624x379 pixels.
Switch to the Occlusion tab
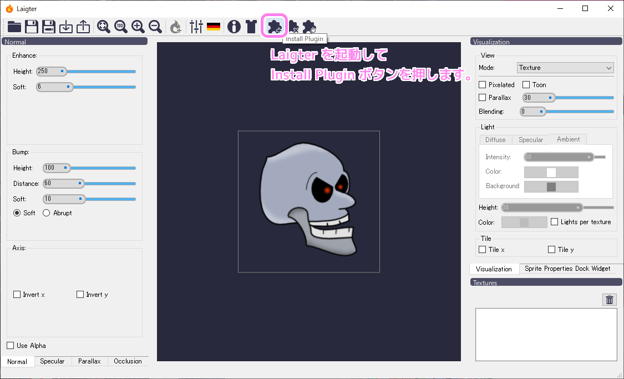coord(128,361)
